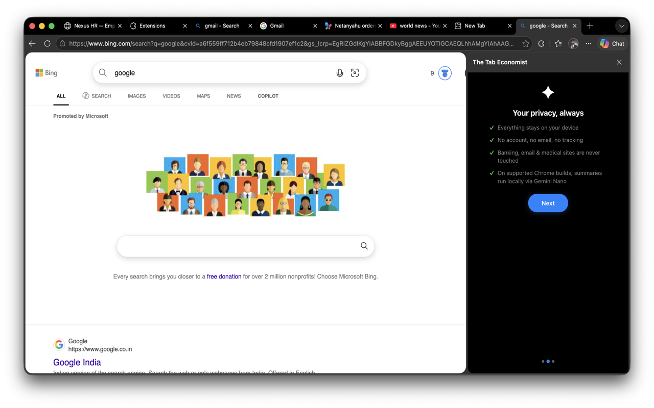This screenshot has height=408, width=654.
Task: Click the Bing logo
Action: tap(46, 73)
